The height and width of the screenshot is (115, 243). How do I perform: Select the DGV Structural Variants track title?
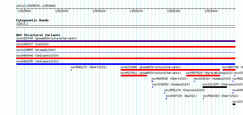[38, 35]
